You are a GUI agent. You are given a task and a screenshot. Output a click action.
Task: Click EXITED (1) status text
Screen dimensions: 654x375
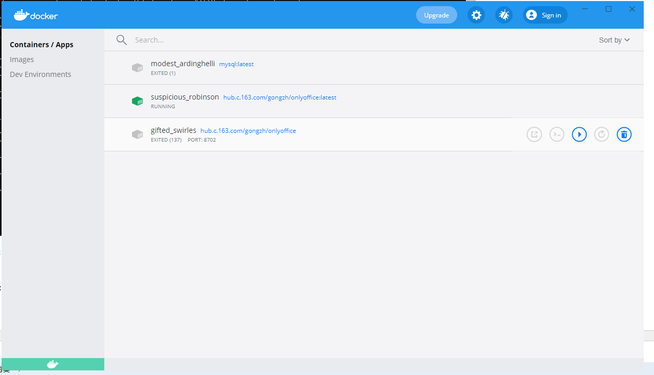coord(163,73)
